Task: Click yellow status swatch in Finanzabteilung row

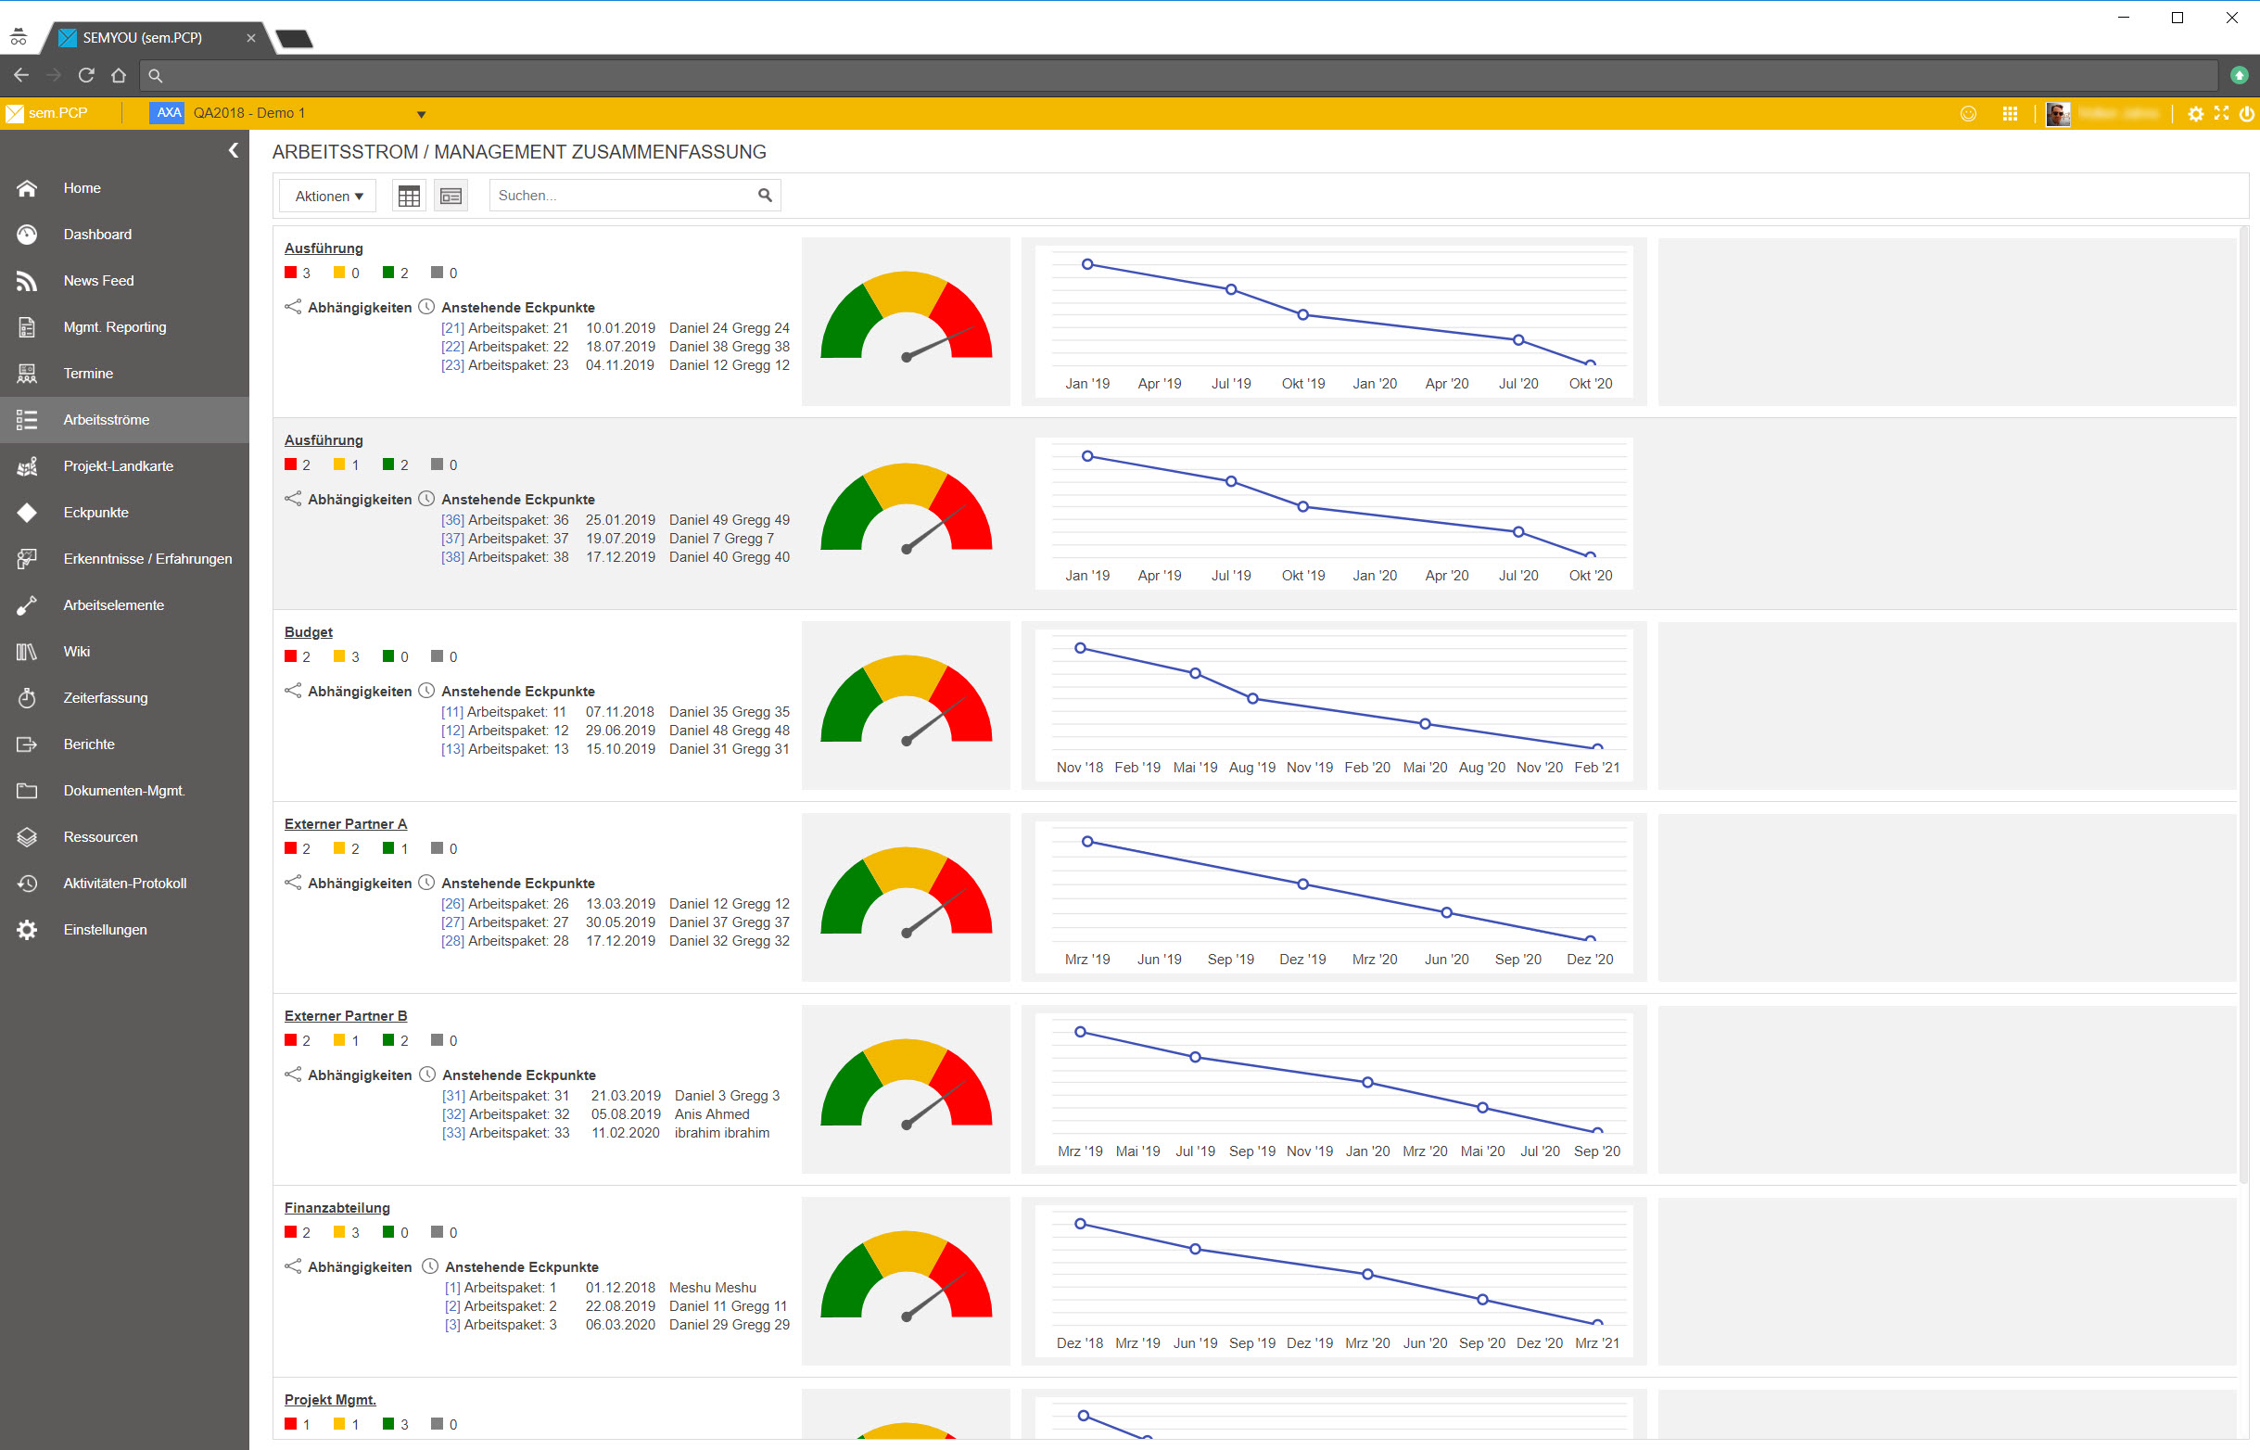Action: [339, 1232]
